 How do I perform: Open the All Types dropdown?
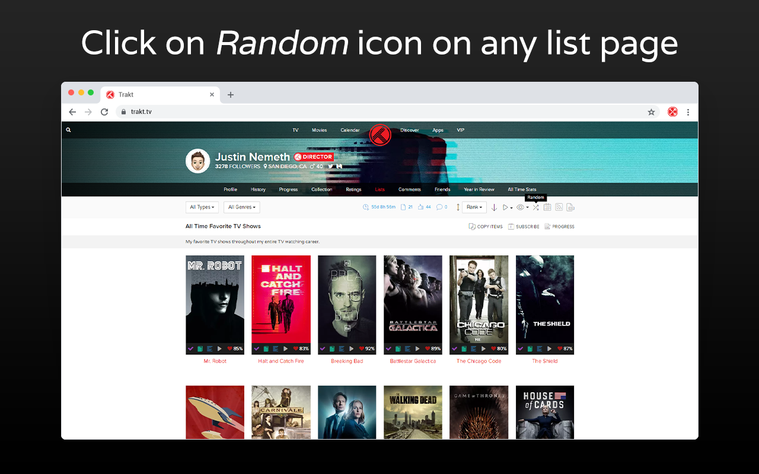click(x=202, y=207)
